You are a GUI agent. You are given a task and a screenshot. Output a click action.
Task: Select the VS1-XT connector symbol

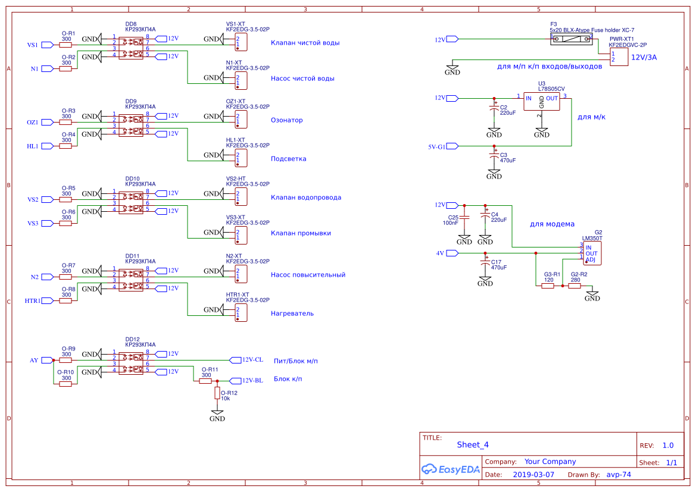(240, 42)
